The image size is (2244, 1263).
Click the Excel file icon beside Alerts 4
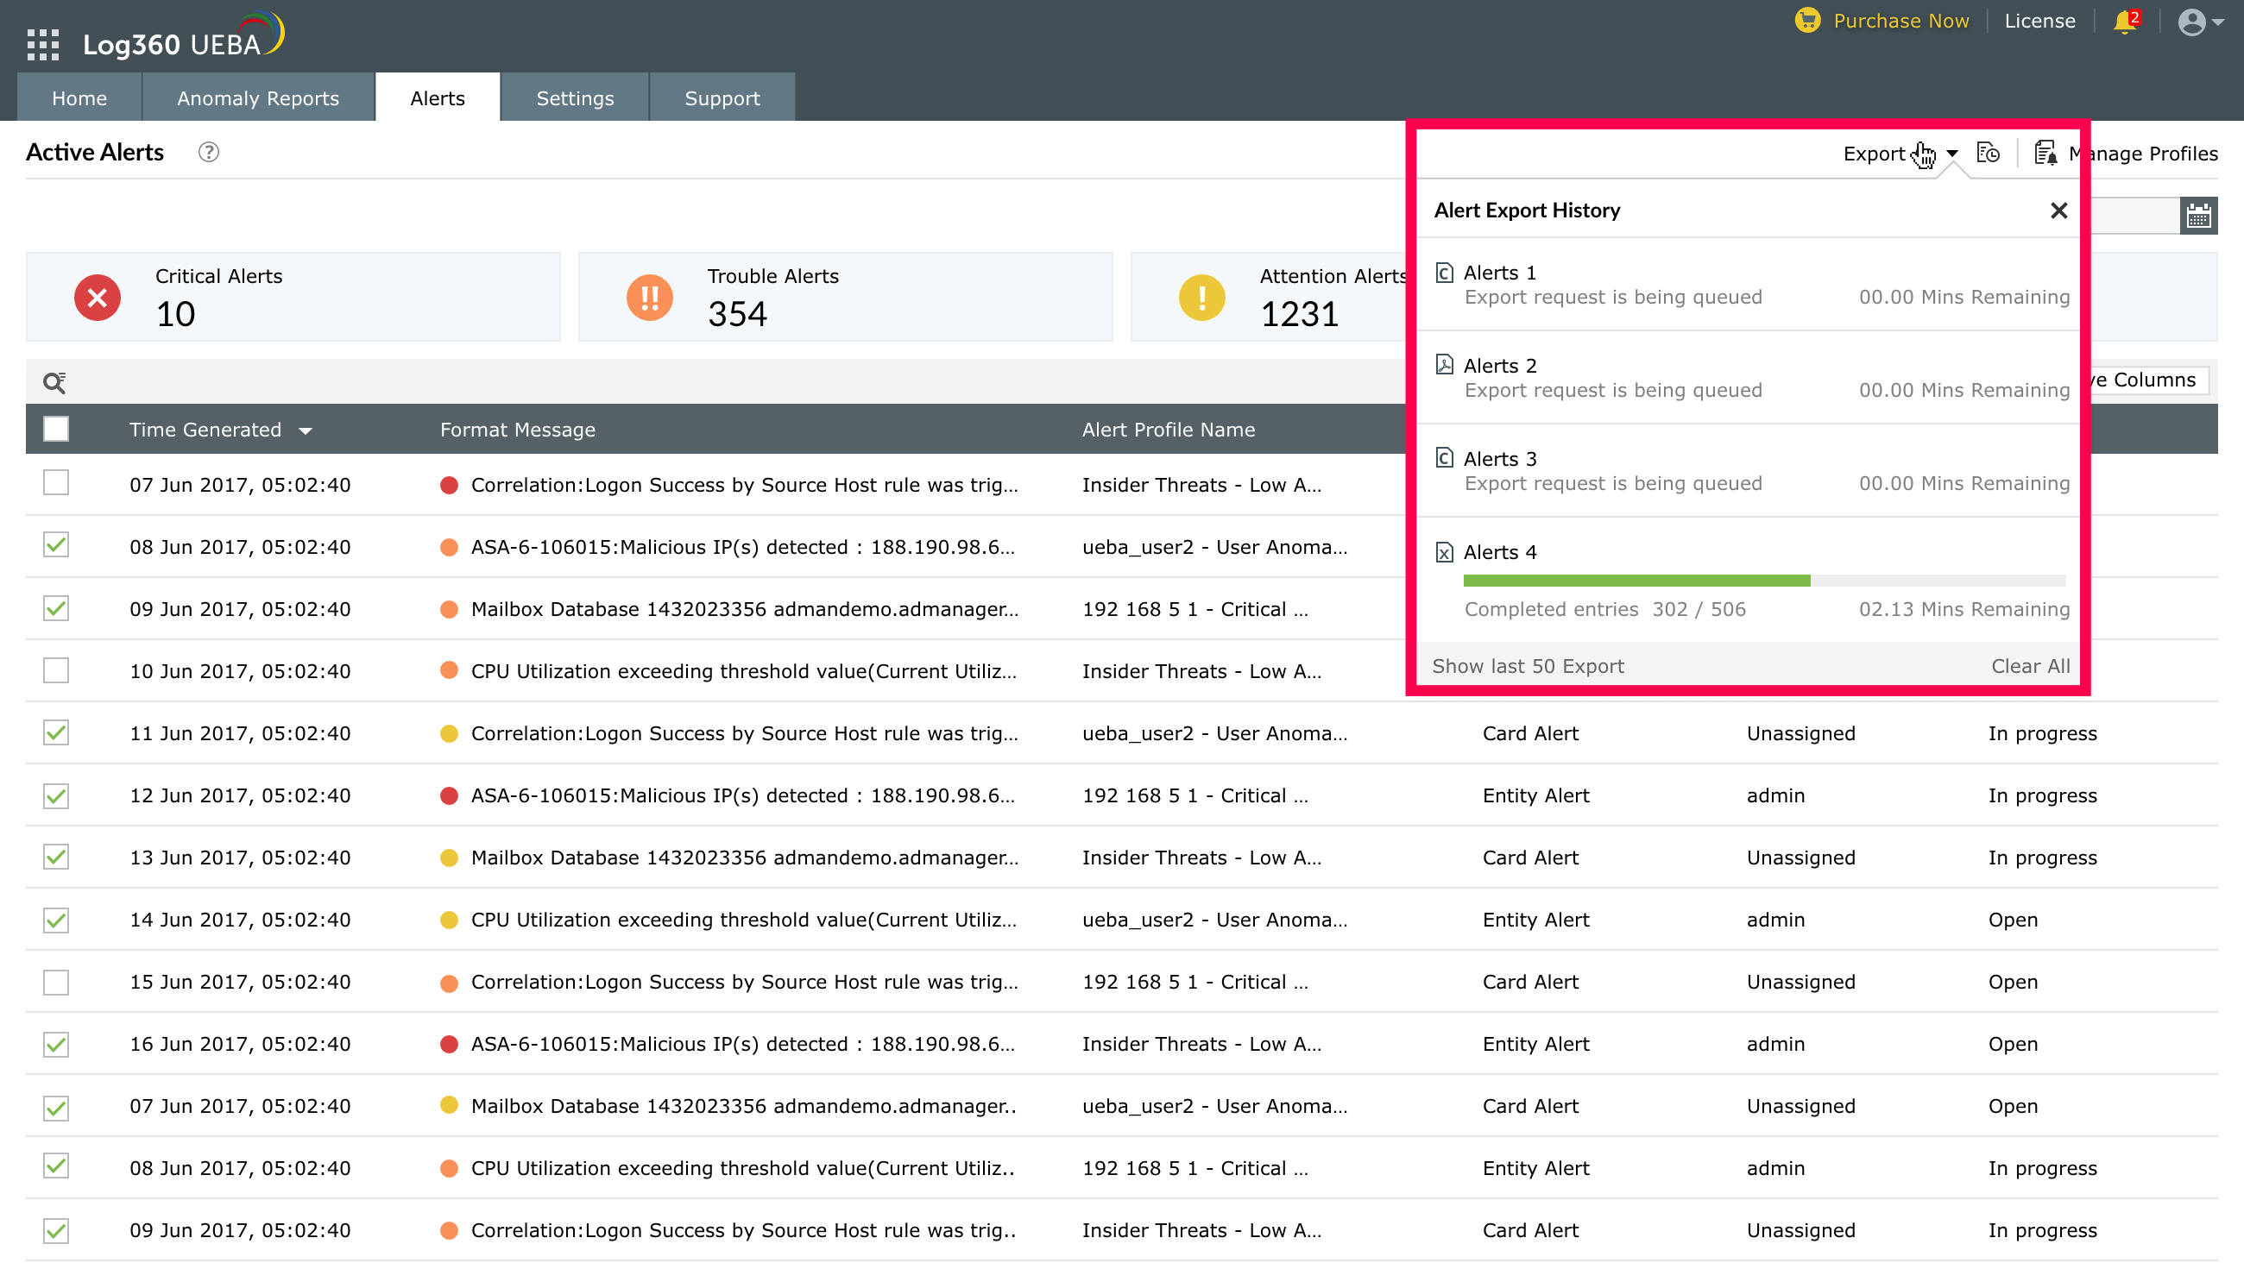pyautogui.click(x=1444, y=550)
